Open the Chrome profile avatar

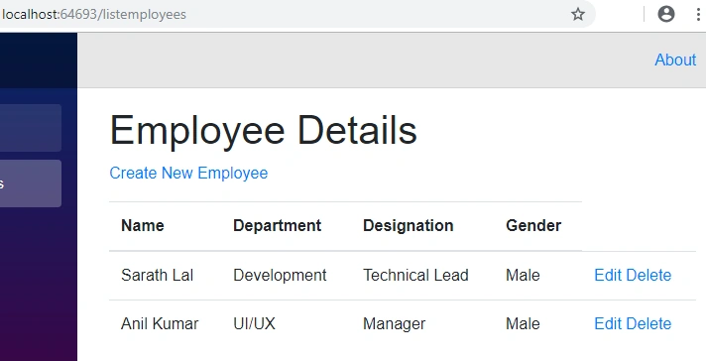[666, 14]
